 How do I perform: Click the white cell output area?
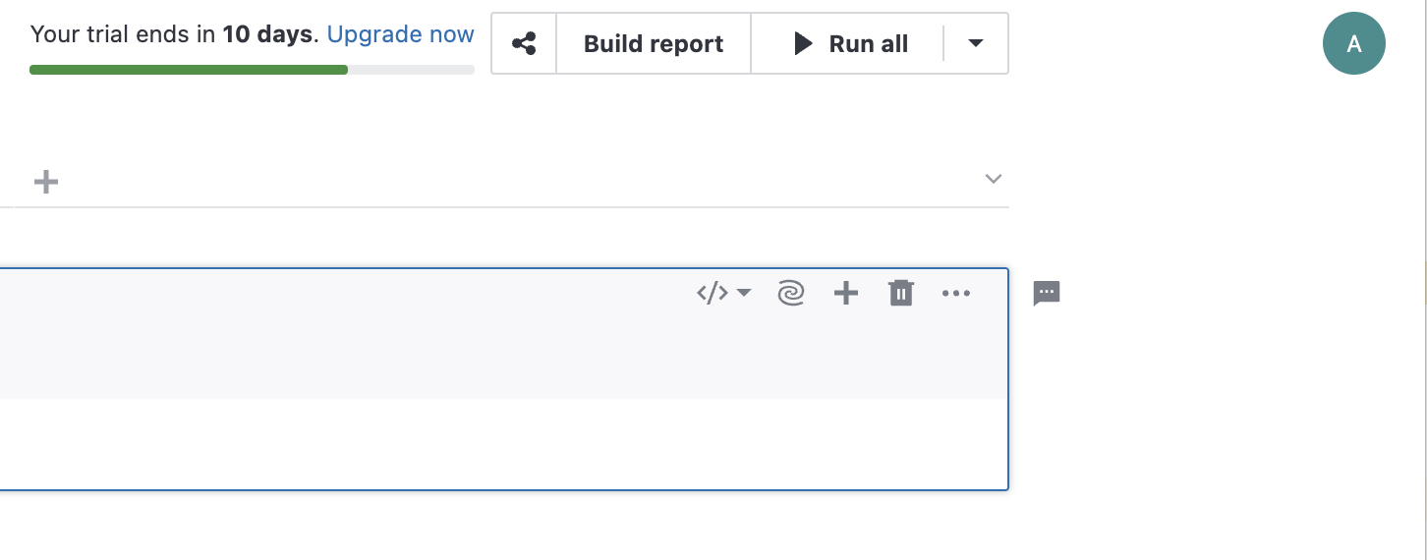(491, 443)
